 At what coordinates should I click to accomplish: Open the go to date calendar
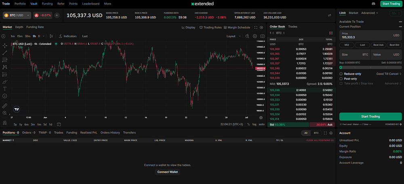click(x=59, y=124)
